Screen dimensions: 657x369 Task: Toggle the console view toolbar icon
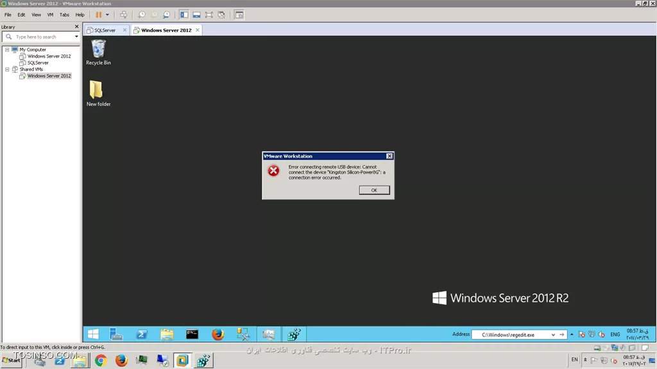[x=239, y=15]
